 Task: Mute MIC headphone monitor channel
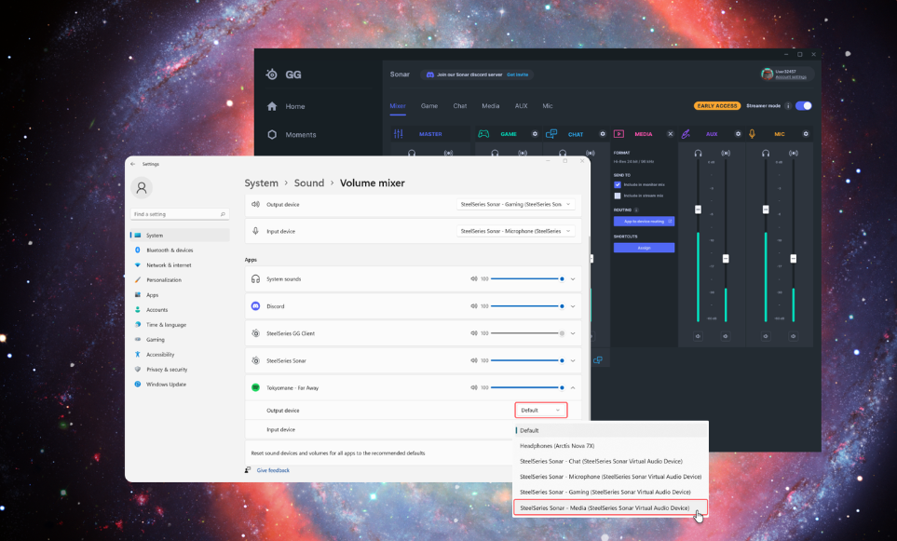point(766,336)
